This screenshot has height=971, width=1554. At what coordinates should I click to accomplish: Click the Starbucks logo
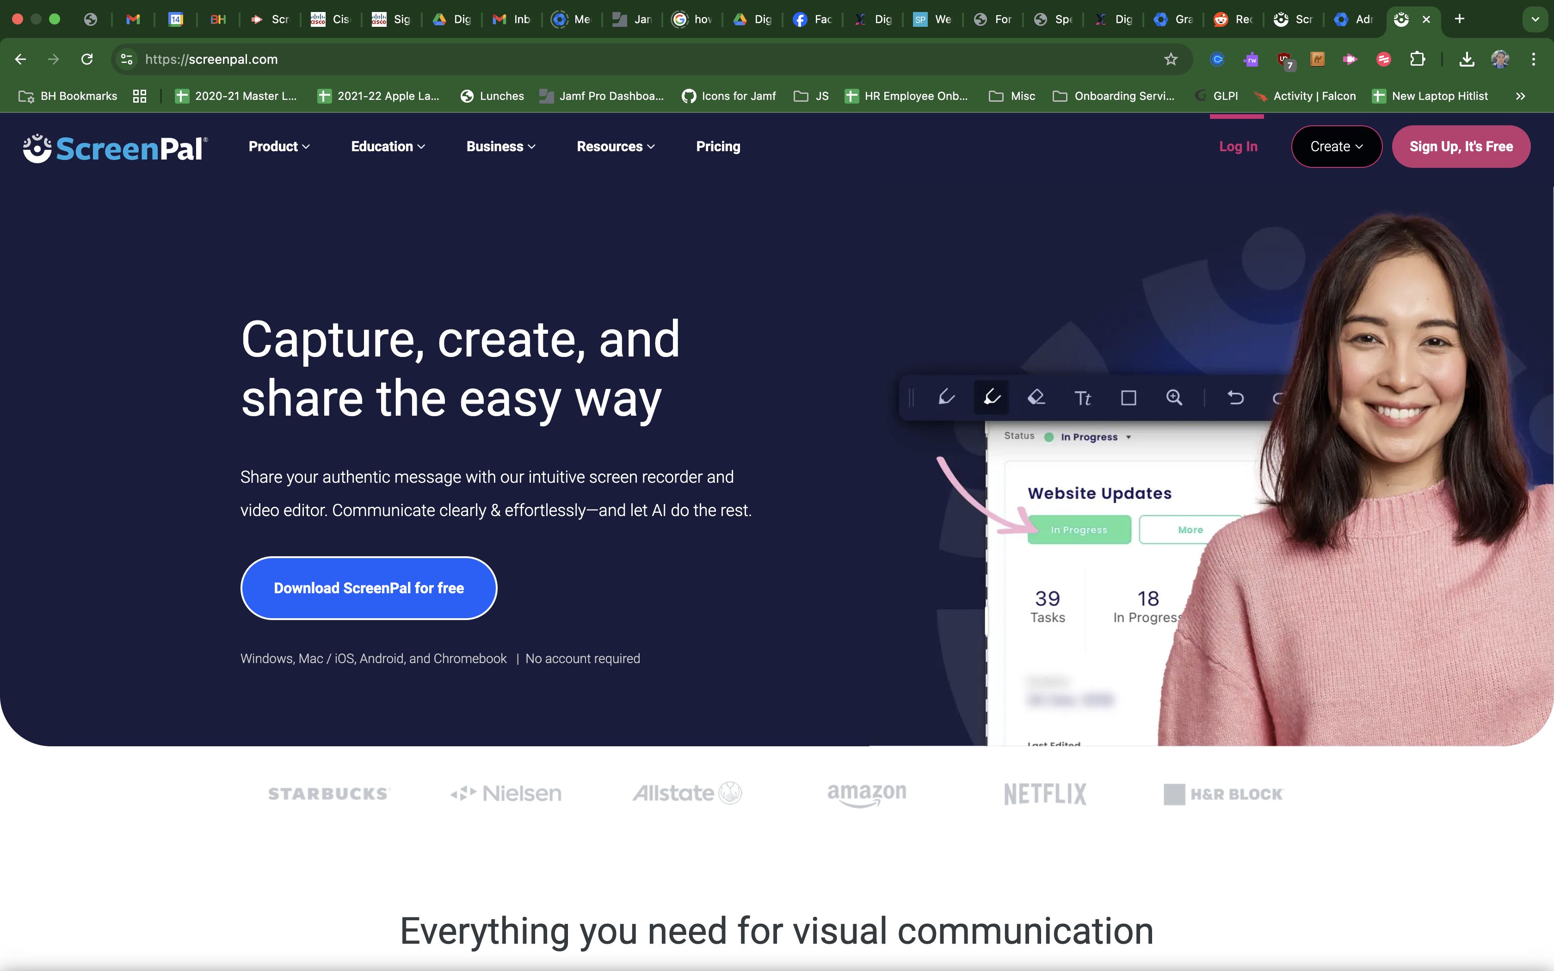pyautogui.click(x=329, y=794)
